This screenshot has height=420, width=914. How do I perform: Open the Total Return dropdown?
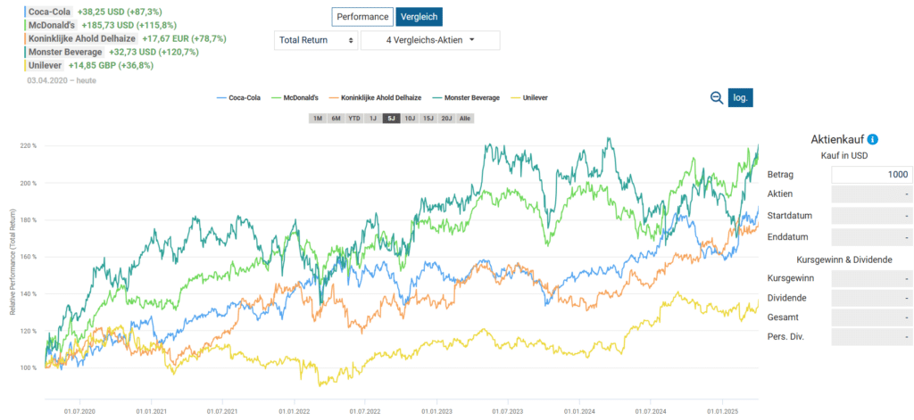click(316, 40)
